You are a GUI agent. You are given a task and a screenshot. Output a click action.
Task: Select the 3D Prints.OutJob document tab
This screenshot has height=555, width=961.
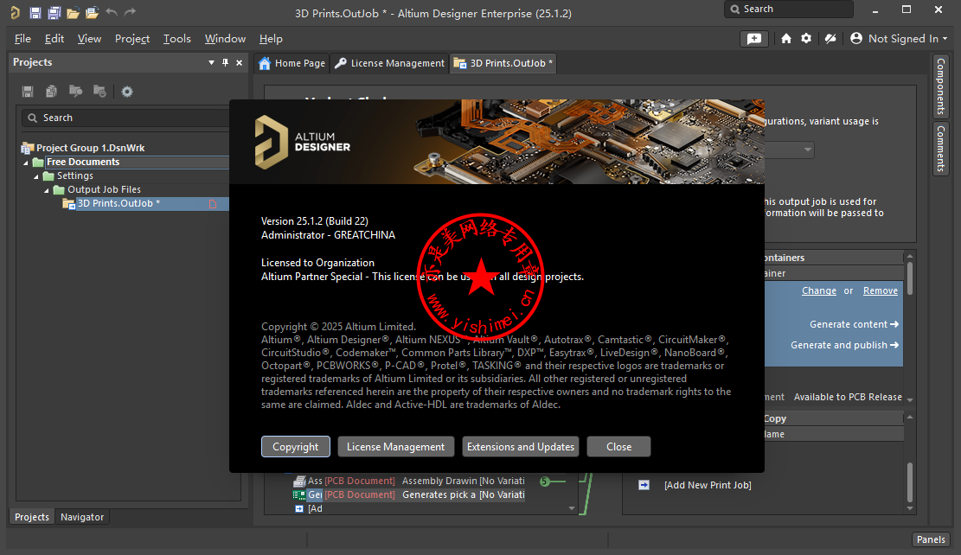(x=503, y=63)
